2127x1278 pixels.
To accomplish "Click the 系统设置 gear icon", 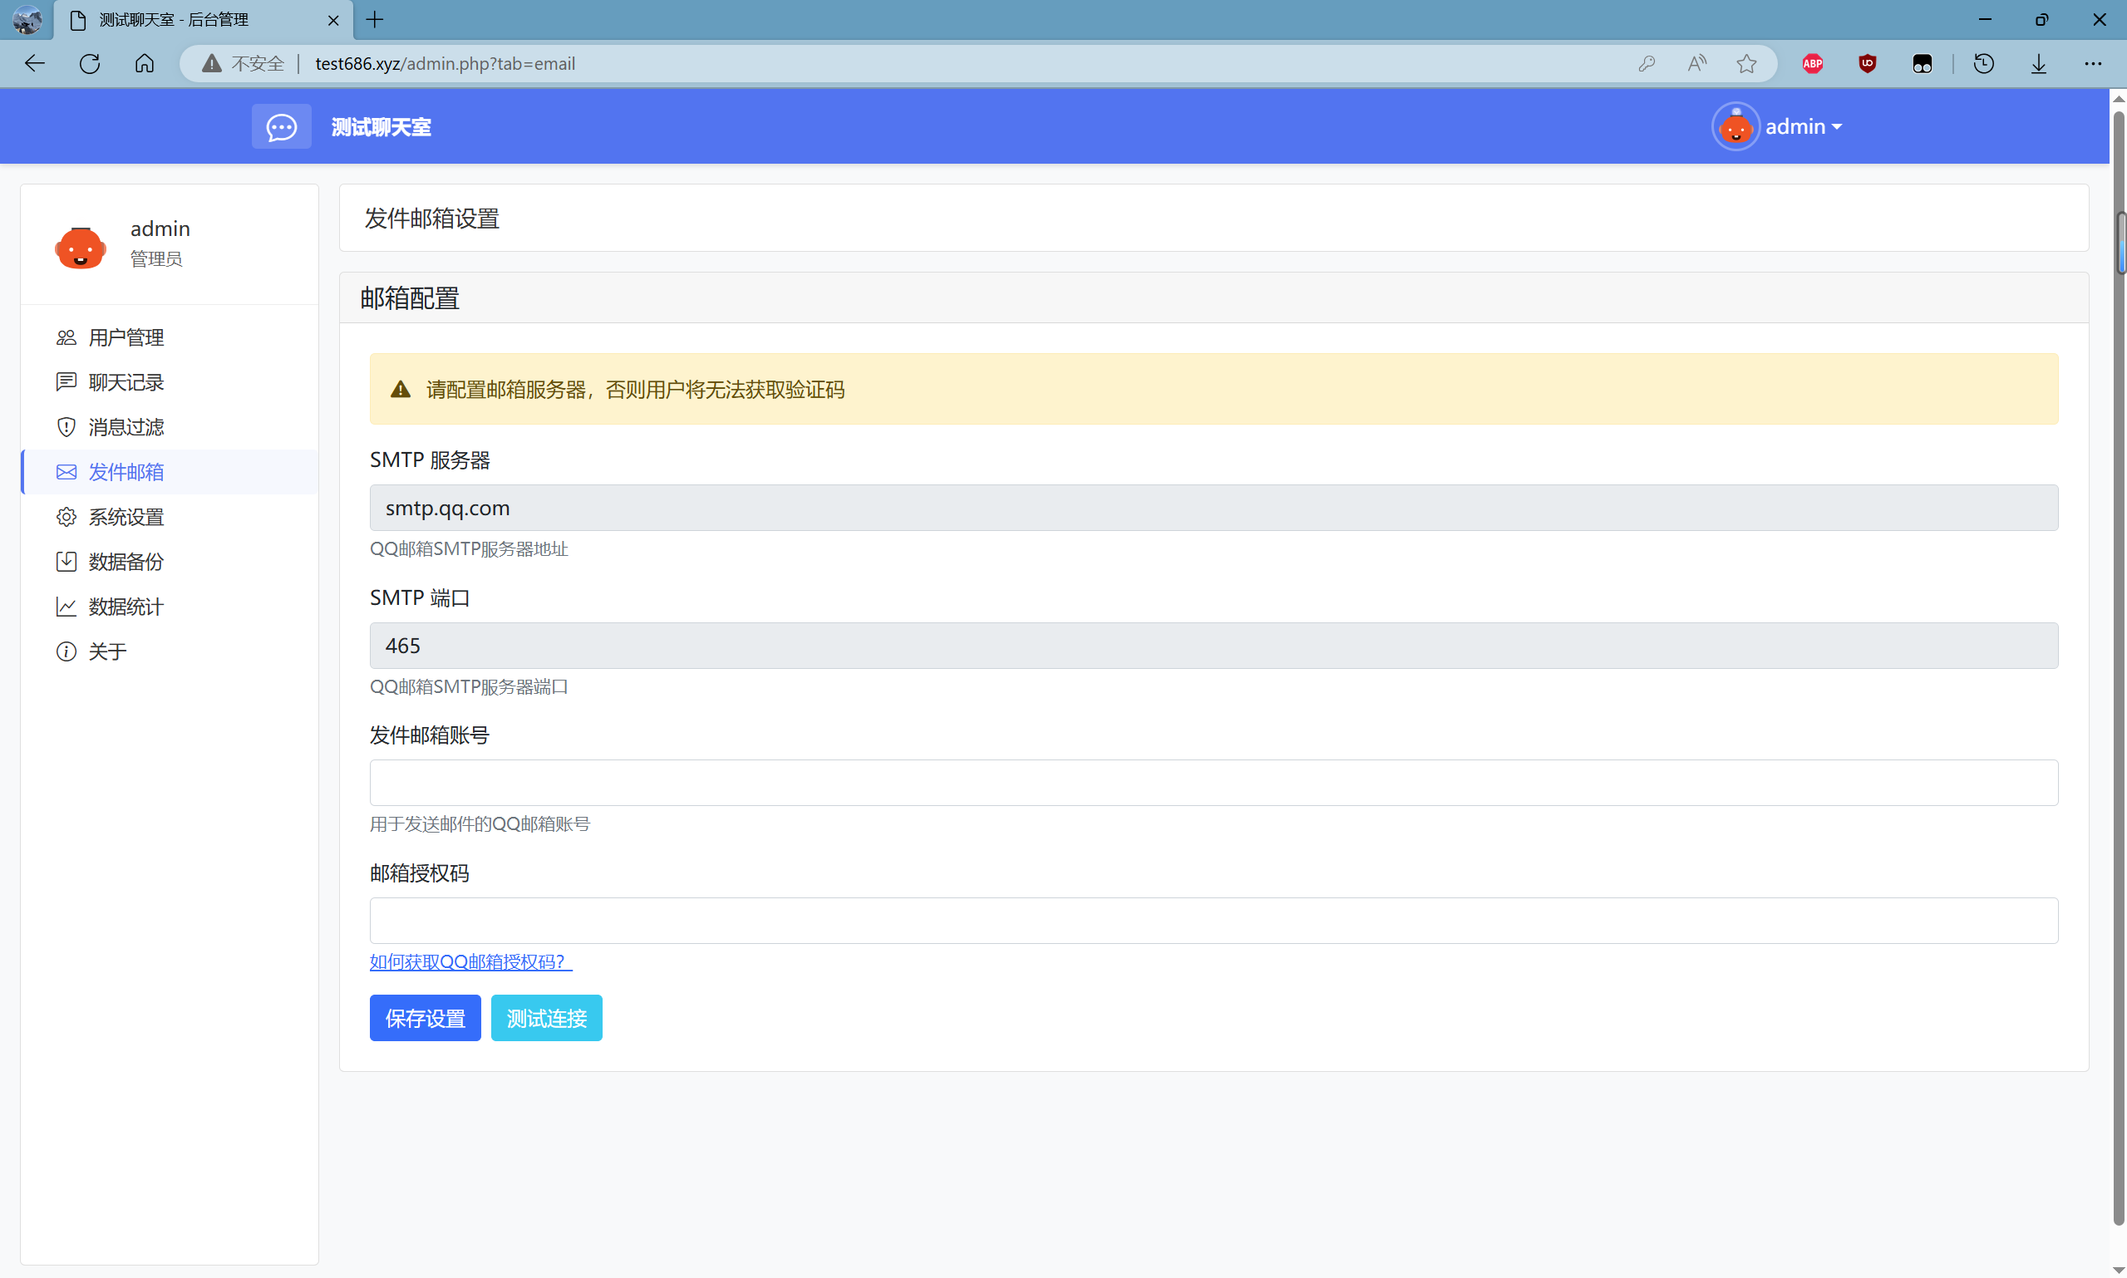I will click(66, 517).
